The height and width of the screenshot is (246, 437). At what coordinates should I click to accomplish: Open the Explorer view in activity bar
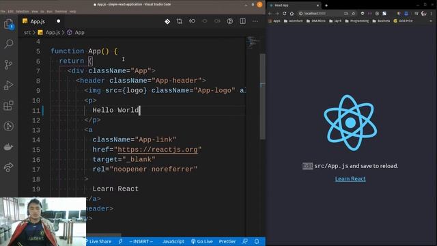point(9,25)
